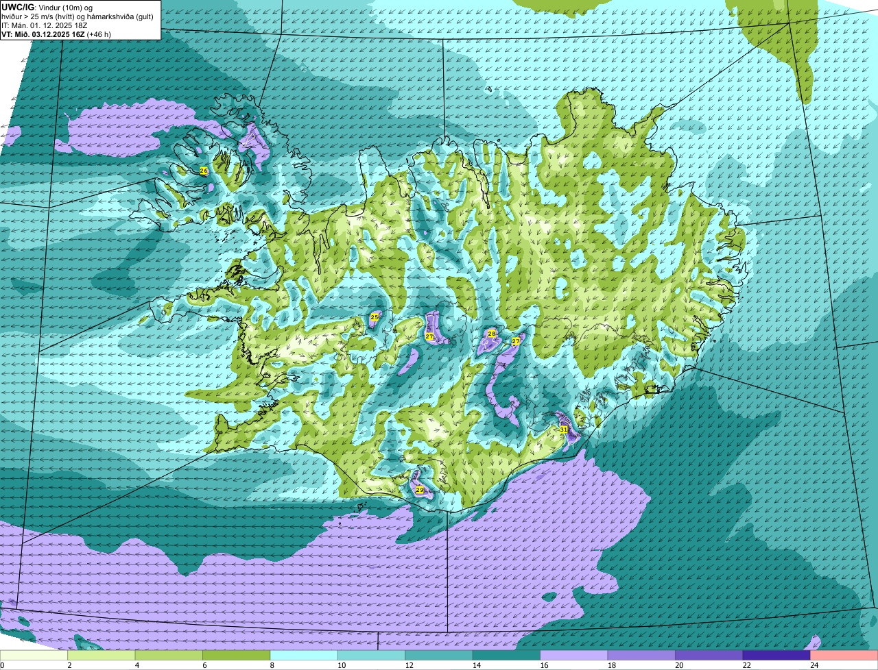Choose the 12–14 m/s teal legend swatch
Viewport: 878px width, 670px height.
(439, 656)
